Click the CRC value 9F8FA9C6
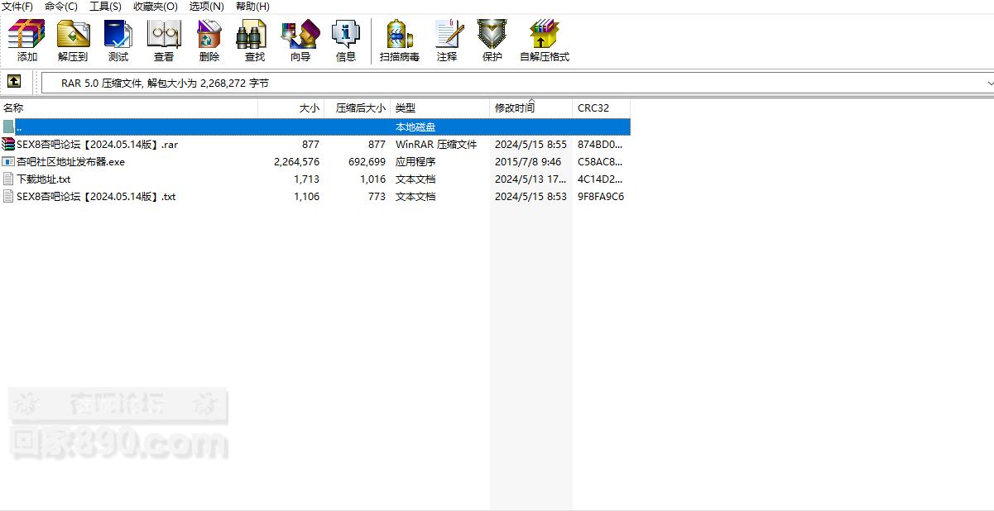 point(601,197)
